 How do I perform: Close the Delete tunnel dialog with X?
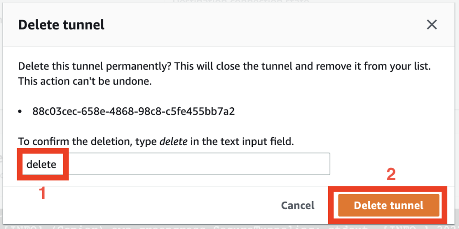click(x=432, y=25)
